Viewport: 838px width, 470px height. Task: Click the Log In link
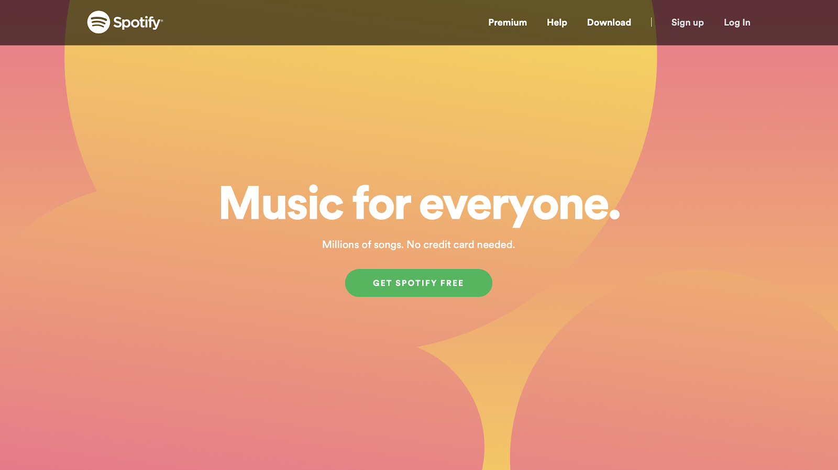737,23
